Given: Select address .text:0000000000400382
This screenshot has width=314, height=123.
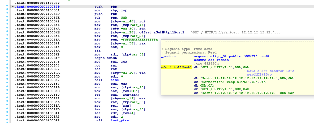Looking at the screenshot, I should [x=37, y=80].
